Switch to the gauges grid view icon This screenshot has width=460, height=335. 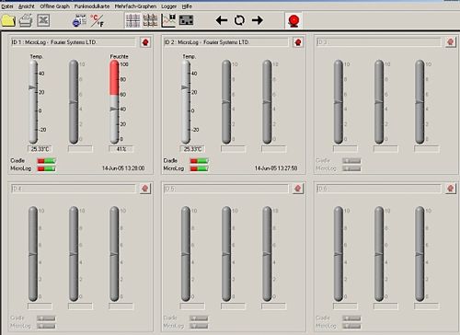click(132, 20)
